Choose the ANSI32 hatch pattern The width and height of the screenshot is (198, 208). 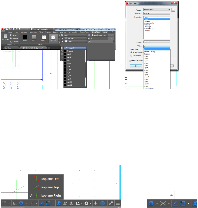click(x=53, y=37)
